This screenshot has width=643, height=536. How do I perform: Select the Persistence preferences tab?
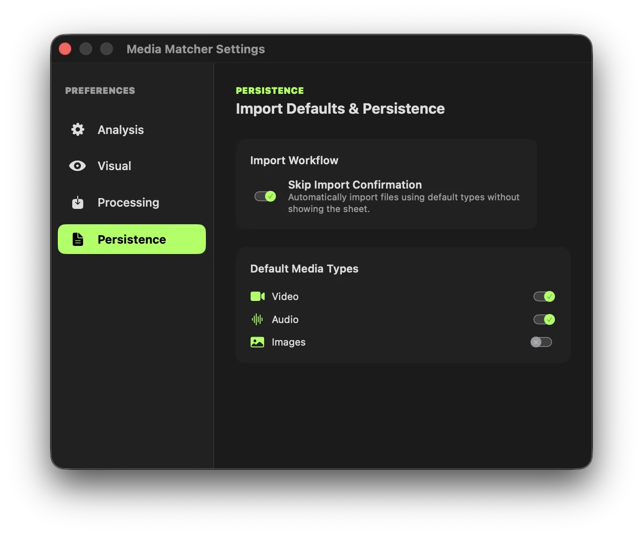(x=132, y=239)
